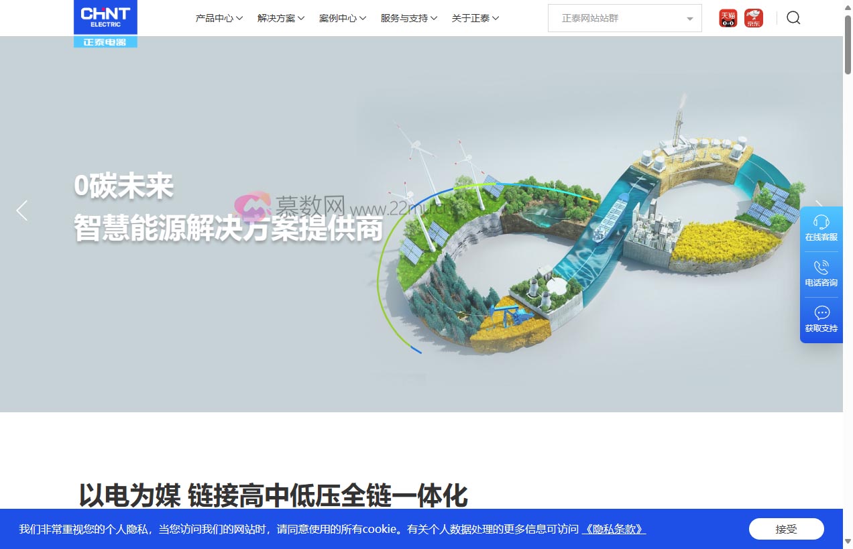Click the 以电为媒 section heading
This screenshot has width=853, height=549.
(273, 496)
